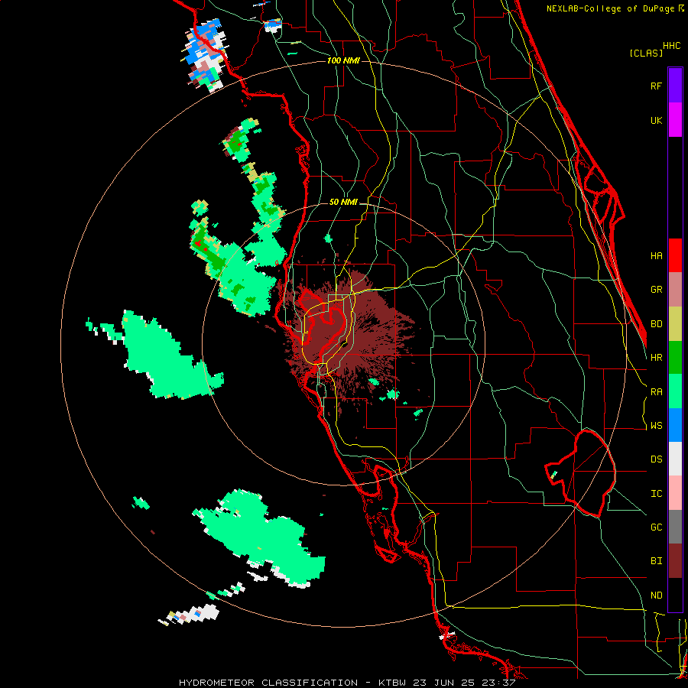Click the 50 NMI range ring label
This screenshot has width=688, height=688.
coord(343,202)
